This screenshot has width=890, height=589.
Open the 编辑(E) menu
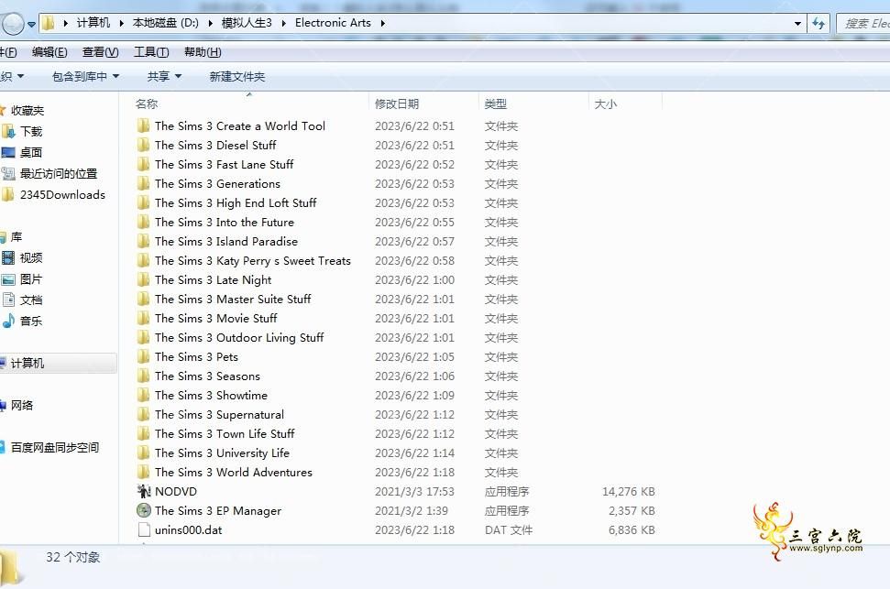pyautogui.click(x=49, y=52)
